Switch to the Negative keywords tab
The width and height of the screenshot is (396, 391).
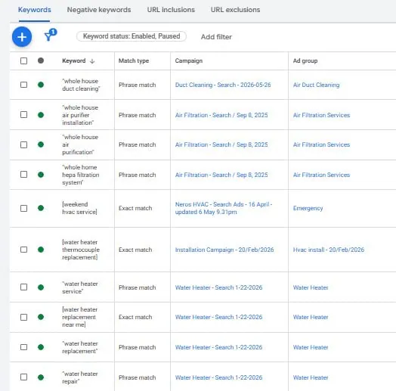99,10
